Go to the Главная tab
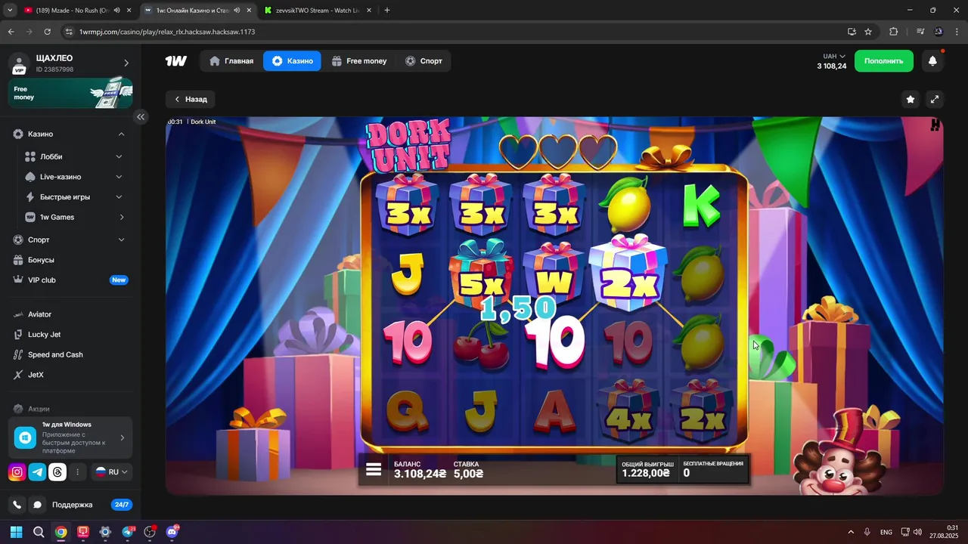The width and height of the screenshot is (968, 544). [x=231, y=61]
